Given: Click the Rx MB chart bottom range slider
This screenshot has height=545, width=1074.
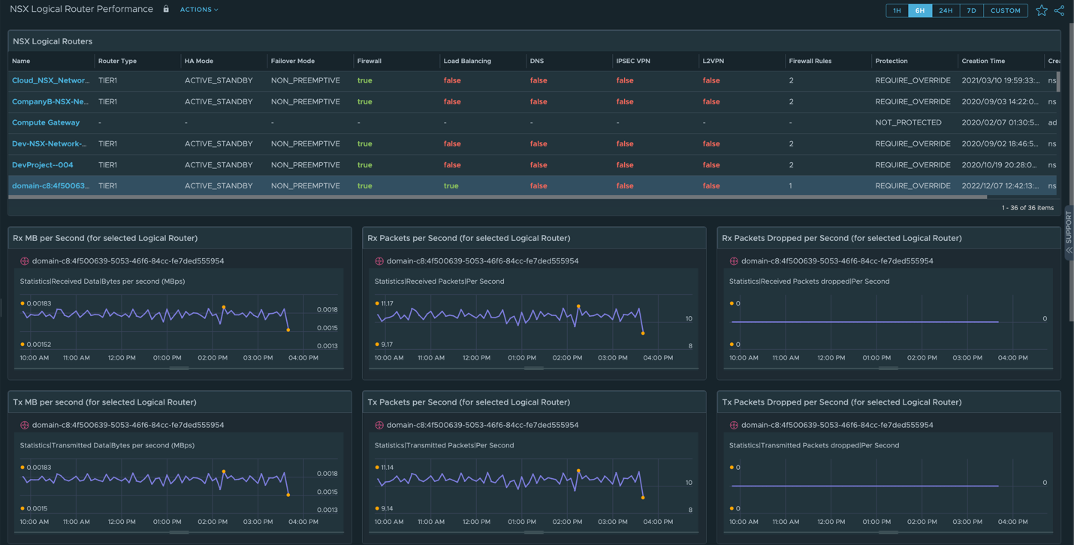Looking at the screenshot, I should 179,368.
